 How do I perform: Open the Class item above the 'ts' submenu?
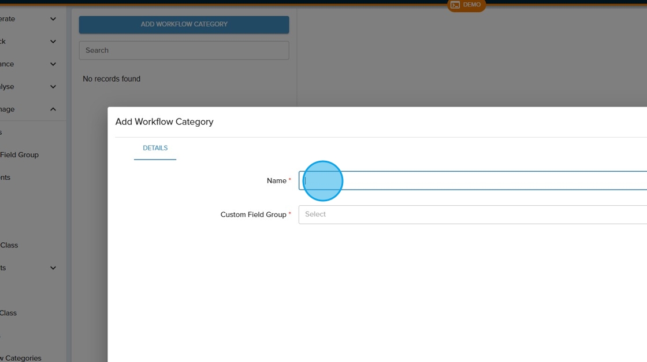point(9,245)
